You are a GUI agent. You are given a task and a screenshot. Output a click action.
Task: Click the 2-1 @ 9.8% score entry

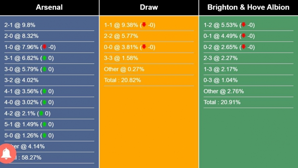tap(20, 25)
